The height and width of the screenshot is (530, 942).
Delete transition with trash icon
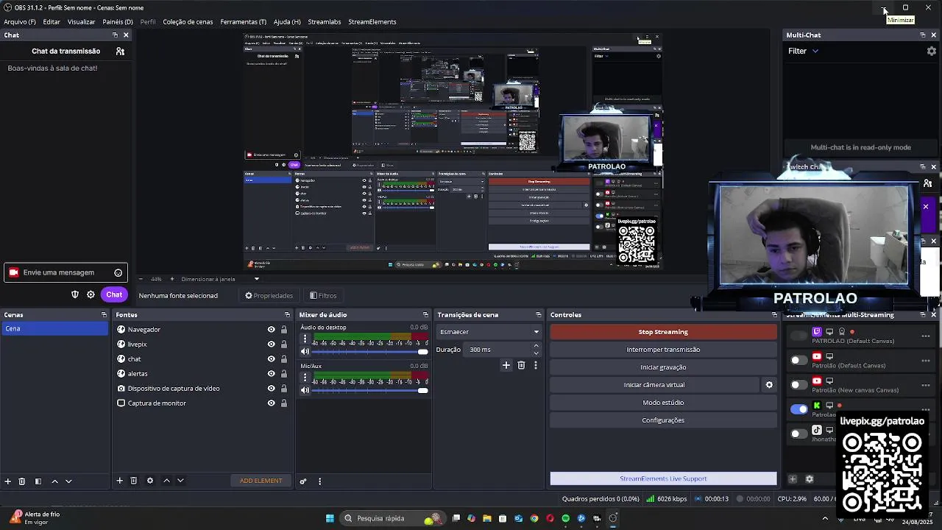tap(521, 365)
